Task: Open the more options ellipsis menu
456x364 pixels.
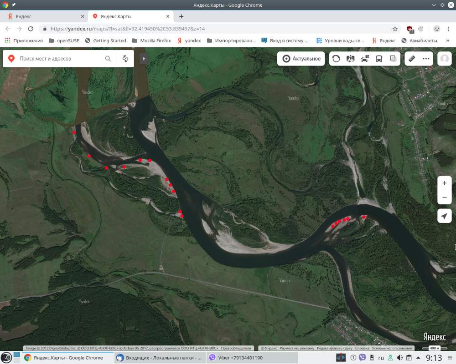Action: [426, 59]
